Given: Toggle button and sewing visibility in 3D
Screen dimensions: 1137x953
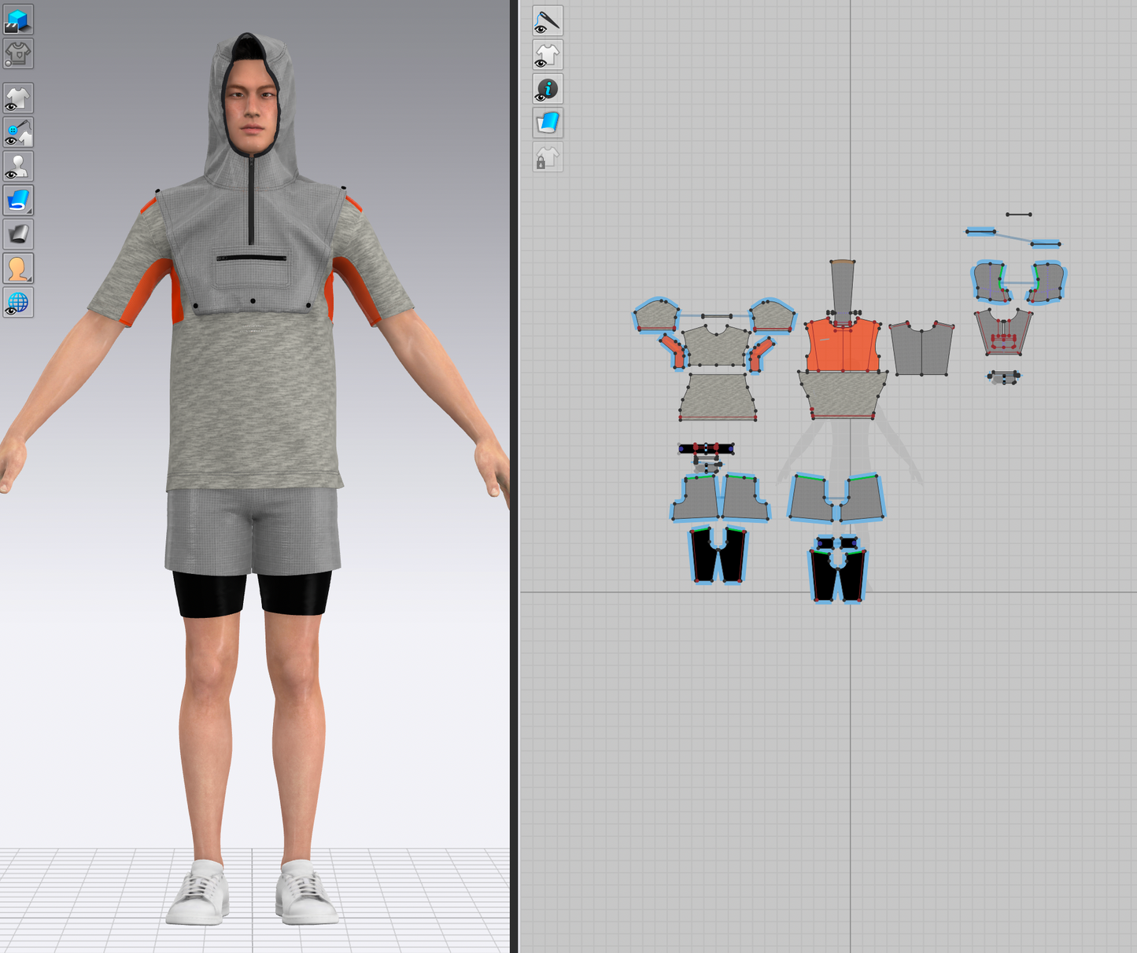Looking at the screenshot, I should click(18, 133).
